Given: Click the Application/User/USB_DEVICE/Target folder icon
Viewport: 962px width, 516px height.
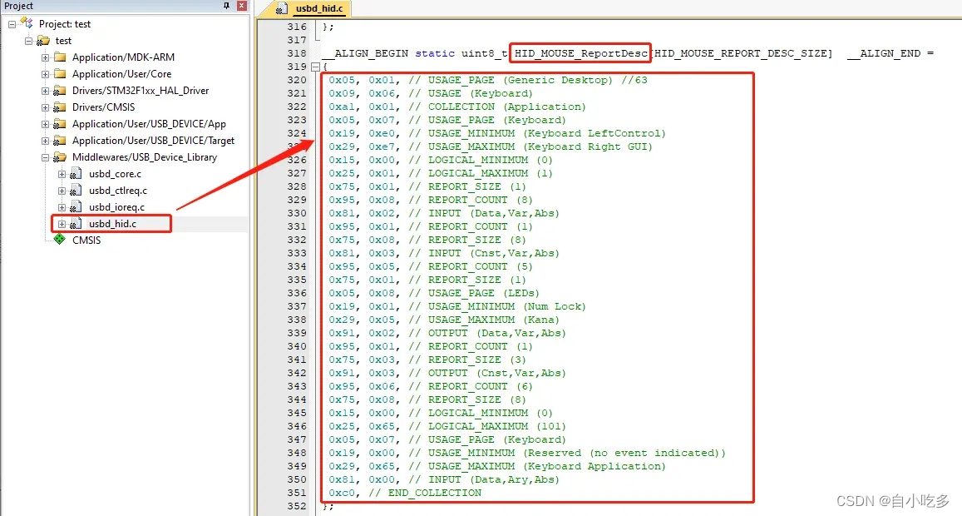Looking at the screenshot, I should coord(60,140).
